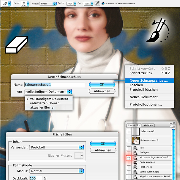Select Mit darunter liegender auf eine E... state

point(155,157)
